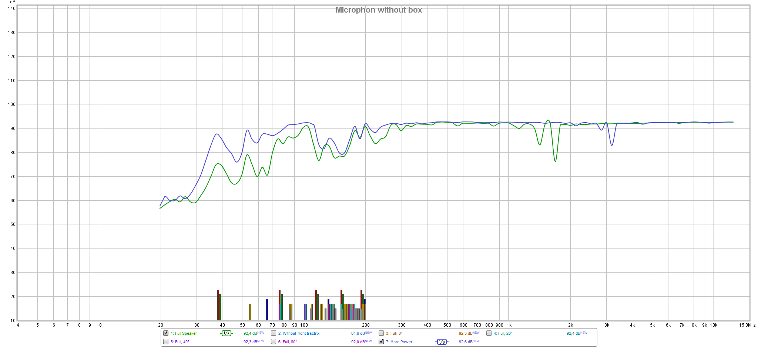Click the '3: Full, 0°' legend label

coord(394,333)
